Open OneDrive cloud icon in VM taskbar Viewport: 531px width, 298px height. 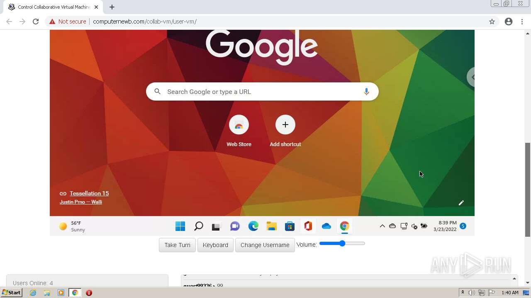326,226
